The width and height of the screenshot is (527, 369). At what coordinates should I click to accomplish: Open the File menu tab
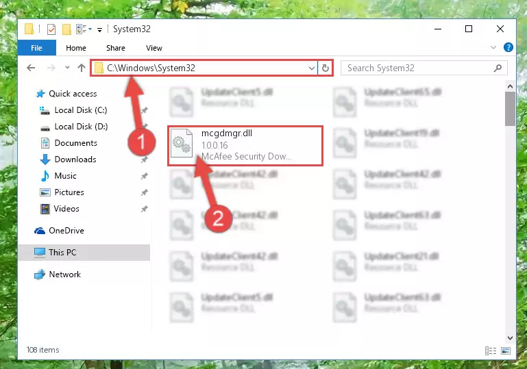(x=36, y=48)
